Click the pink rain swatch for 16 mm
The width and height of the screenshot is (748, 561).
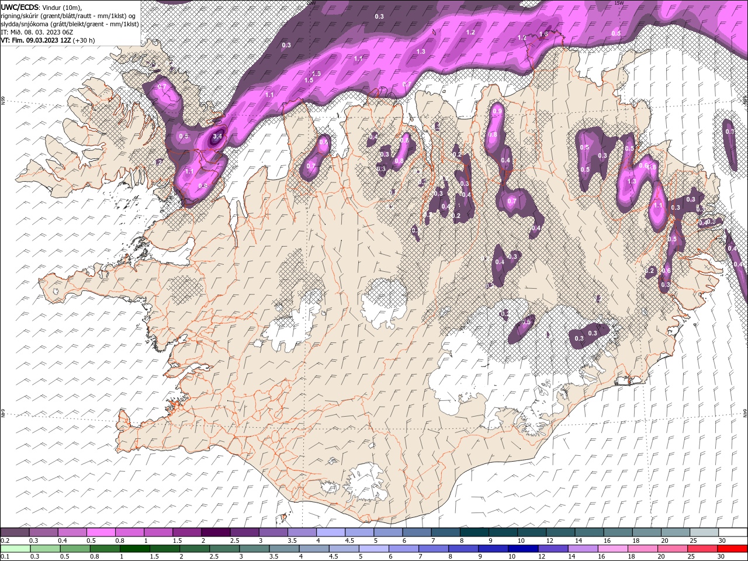click(x=612, y=549)
